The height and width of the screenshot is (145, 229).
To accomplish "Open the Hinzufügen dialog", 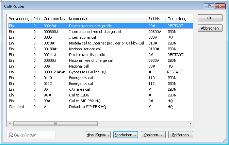I will click(98, 135).
